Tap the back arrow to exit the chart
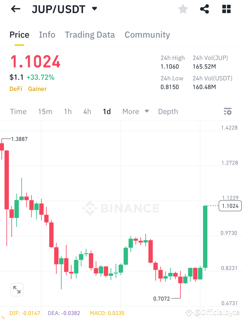 click(15, 9)
